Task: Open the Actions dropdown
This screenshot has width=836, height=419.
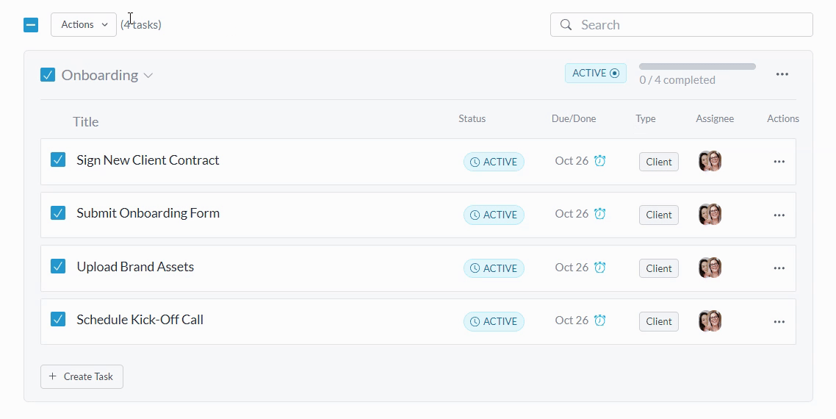Action: [x=84, y=24]
